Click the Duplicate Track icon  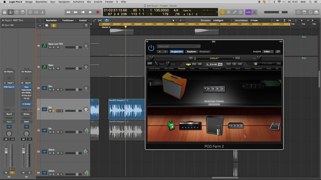(47, 25)
